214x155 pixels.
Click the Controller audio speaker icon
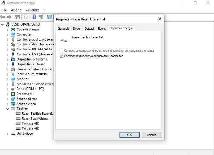click(x=13, y=39)
